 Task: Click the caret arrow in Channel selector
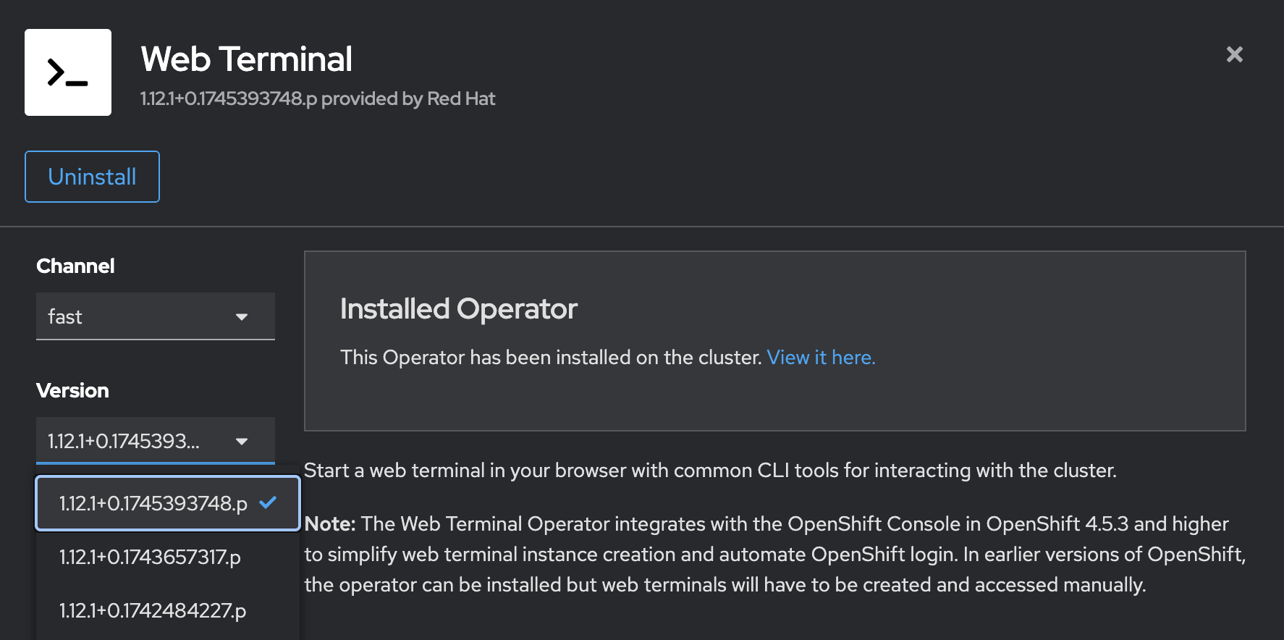point(242,317)
